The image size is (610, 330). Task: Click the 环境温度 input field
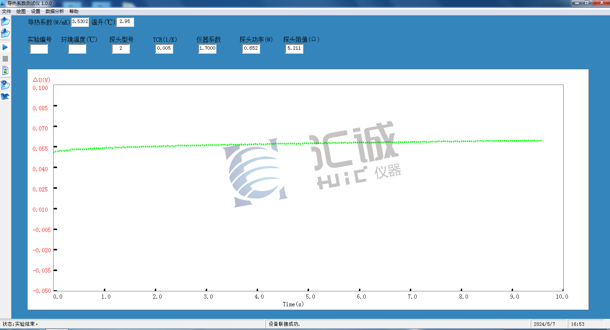77,49
